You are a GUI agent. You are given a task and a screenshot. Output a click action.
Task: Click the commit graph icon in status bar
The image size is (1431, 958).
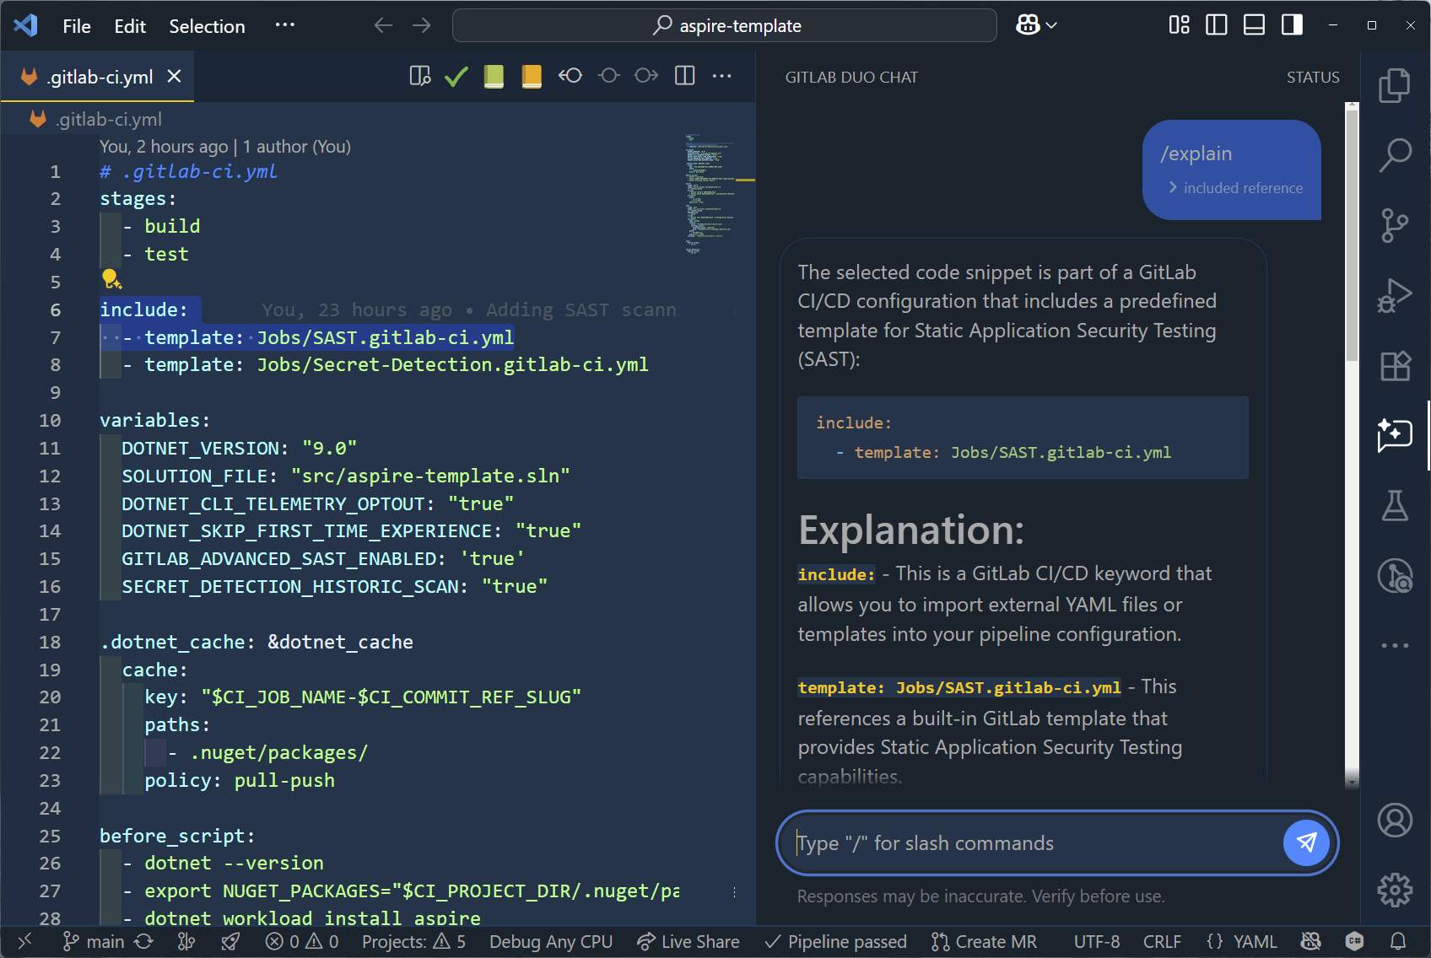click(186, 941)
